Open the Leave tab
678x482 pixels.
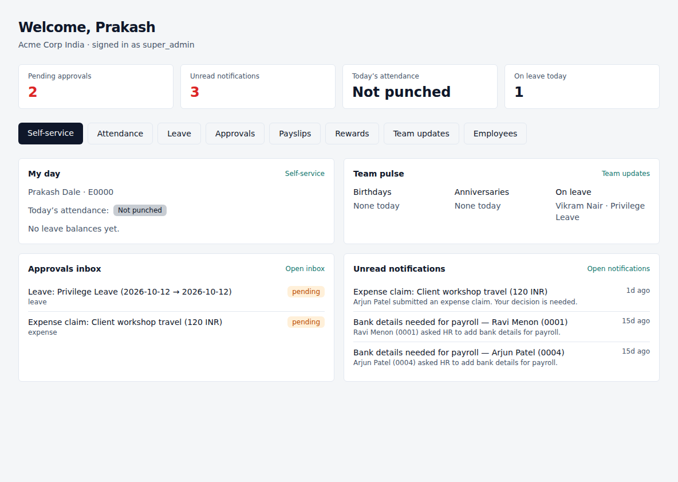click(179, 134)
